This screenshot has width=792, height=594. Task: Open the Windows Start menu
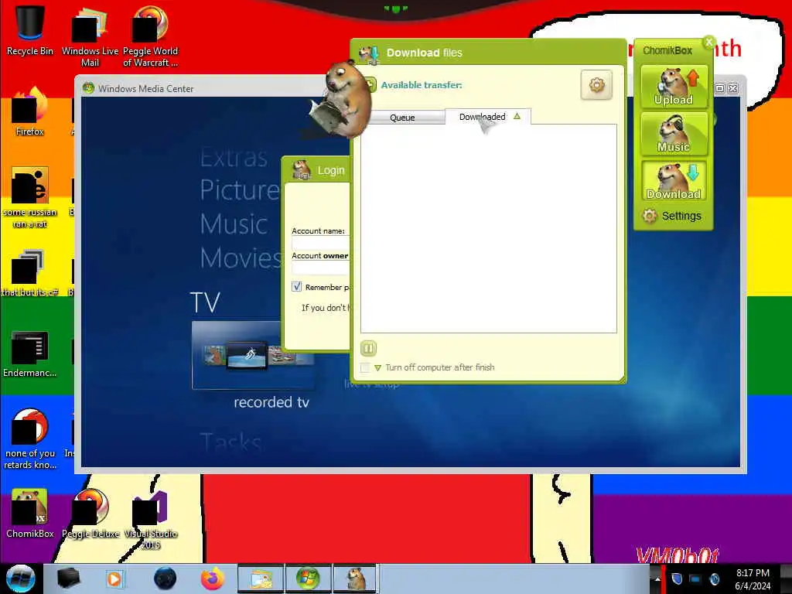[21, 579]
